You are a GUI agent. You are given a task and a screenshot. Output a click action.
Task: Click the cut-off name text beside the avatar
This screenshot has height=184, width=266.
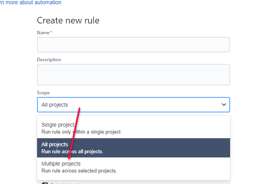(x=65, y=183)
